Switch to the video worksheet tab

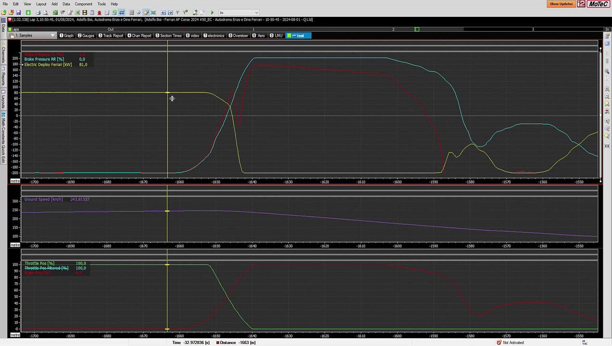[x=193, y=36]
